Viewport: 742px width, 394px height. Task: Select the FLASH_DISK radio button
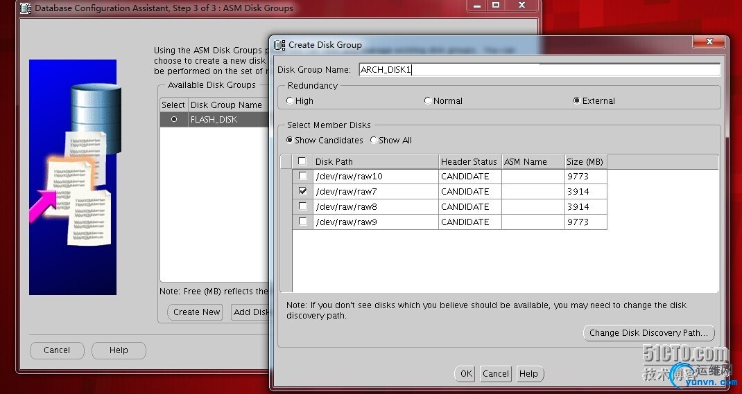(173, 120)
